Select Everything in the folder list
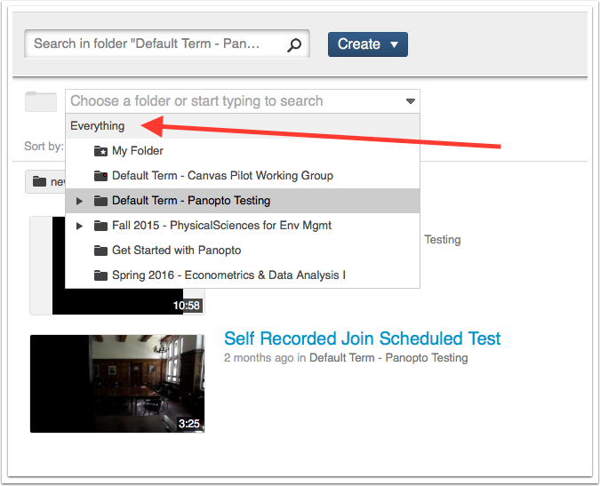This screenshot has width=600, height=486. pyautogui.click(x=243, y=126)
